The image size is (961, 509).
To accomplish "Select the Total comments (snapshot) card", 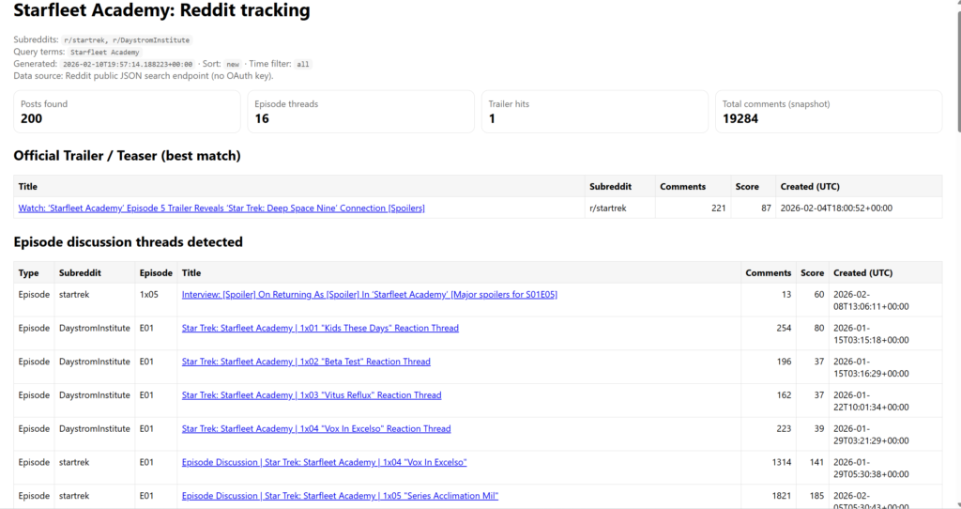I will point(829,112).
